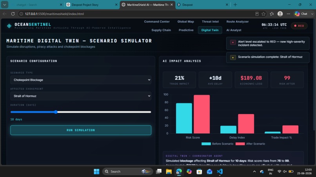
Task: Click the RED alert status badge
Action: [299, 26]
